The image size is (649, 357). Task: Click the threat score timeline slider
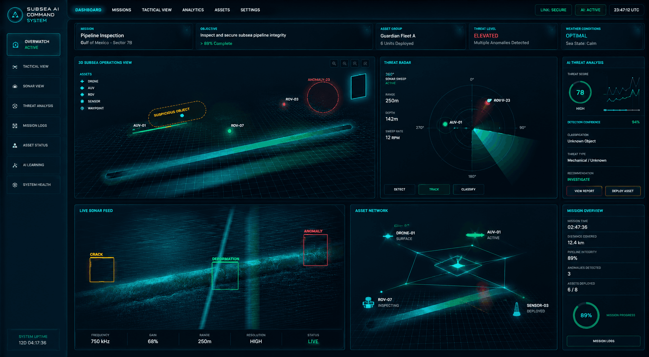[622, 110]
